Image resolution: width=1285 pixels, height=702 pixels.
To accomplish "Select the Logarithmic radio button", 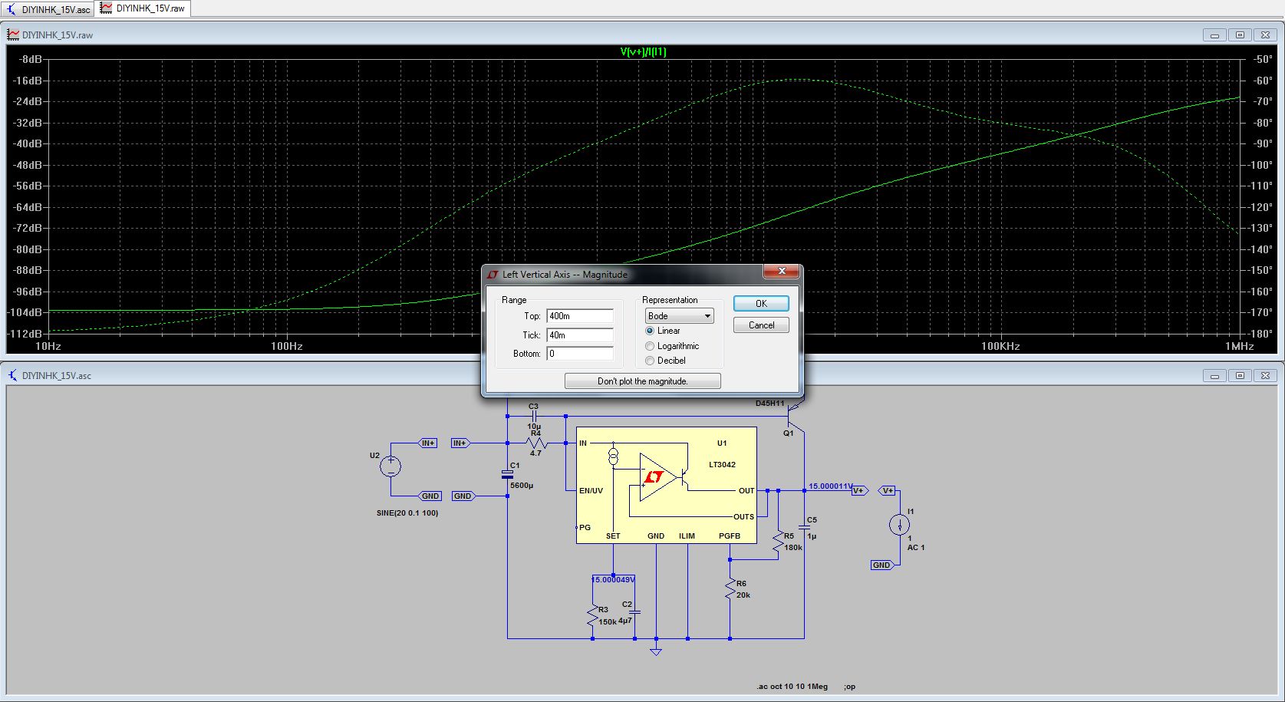I will (672, 346).
